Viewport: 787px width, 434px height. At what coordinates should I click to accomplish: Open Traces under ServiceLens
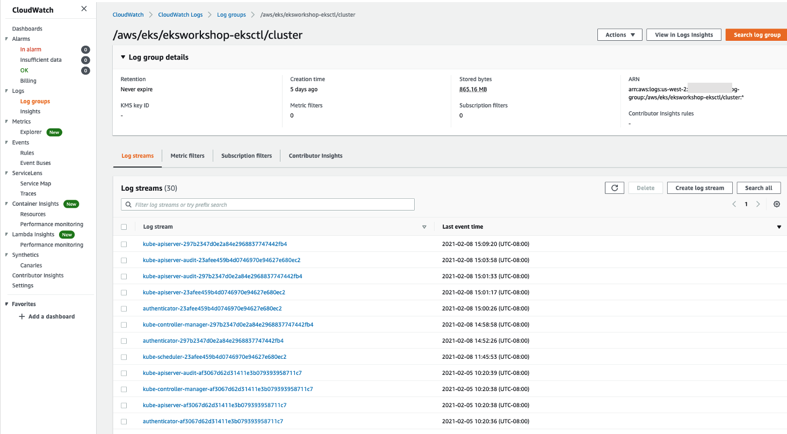pos(28,194)
